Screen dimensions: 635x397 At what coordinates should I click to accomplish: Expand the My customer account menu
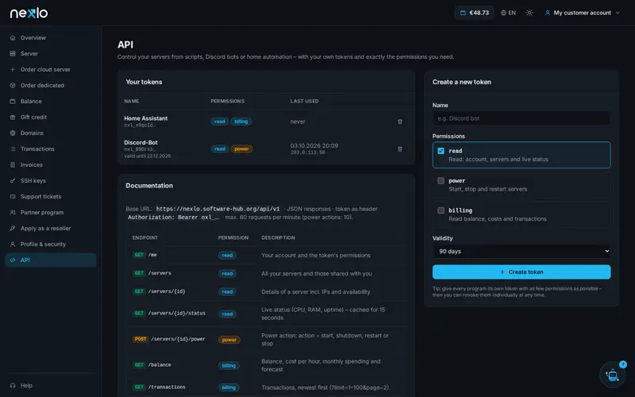coord(582,13)
